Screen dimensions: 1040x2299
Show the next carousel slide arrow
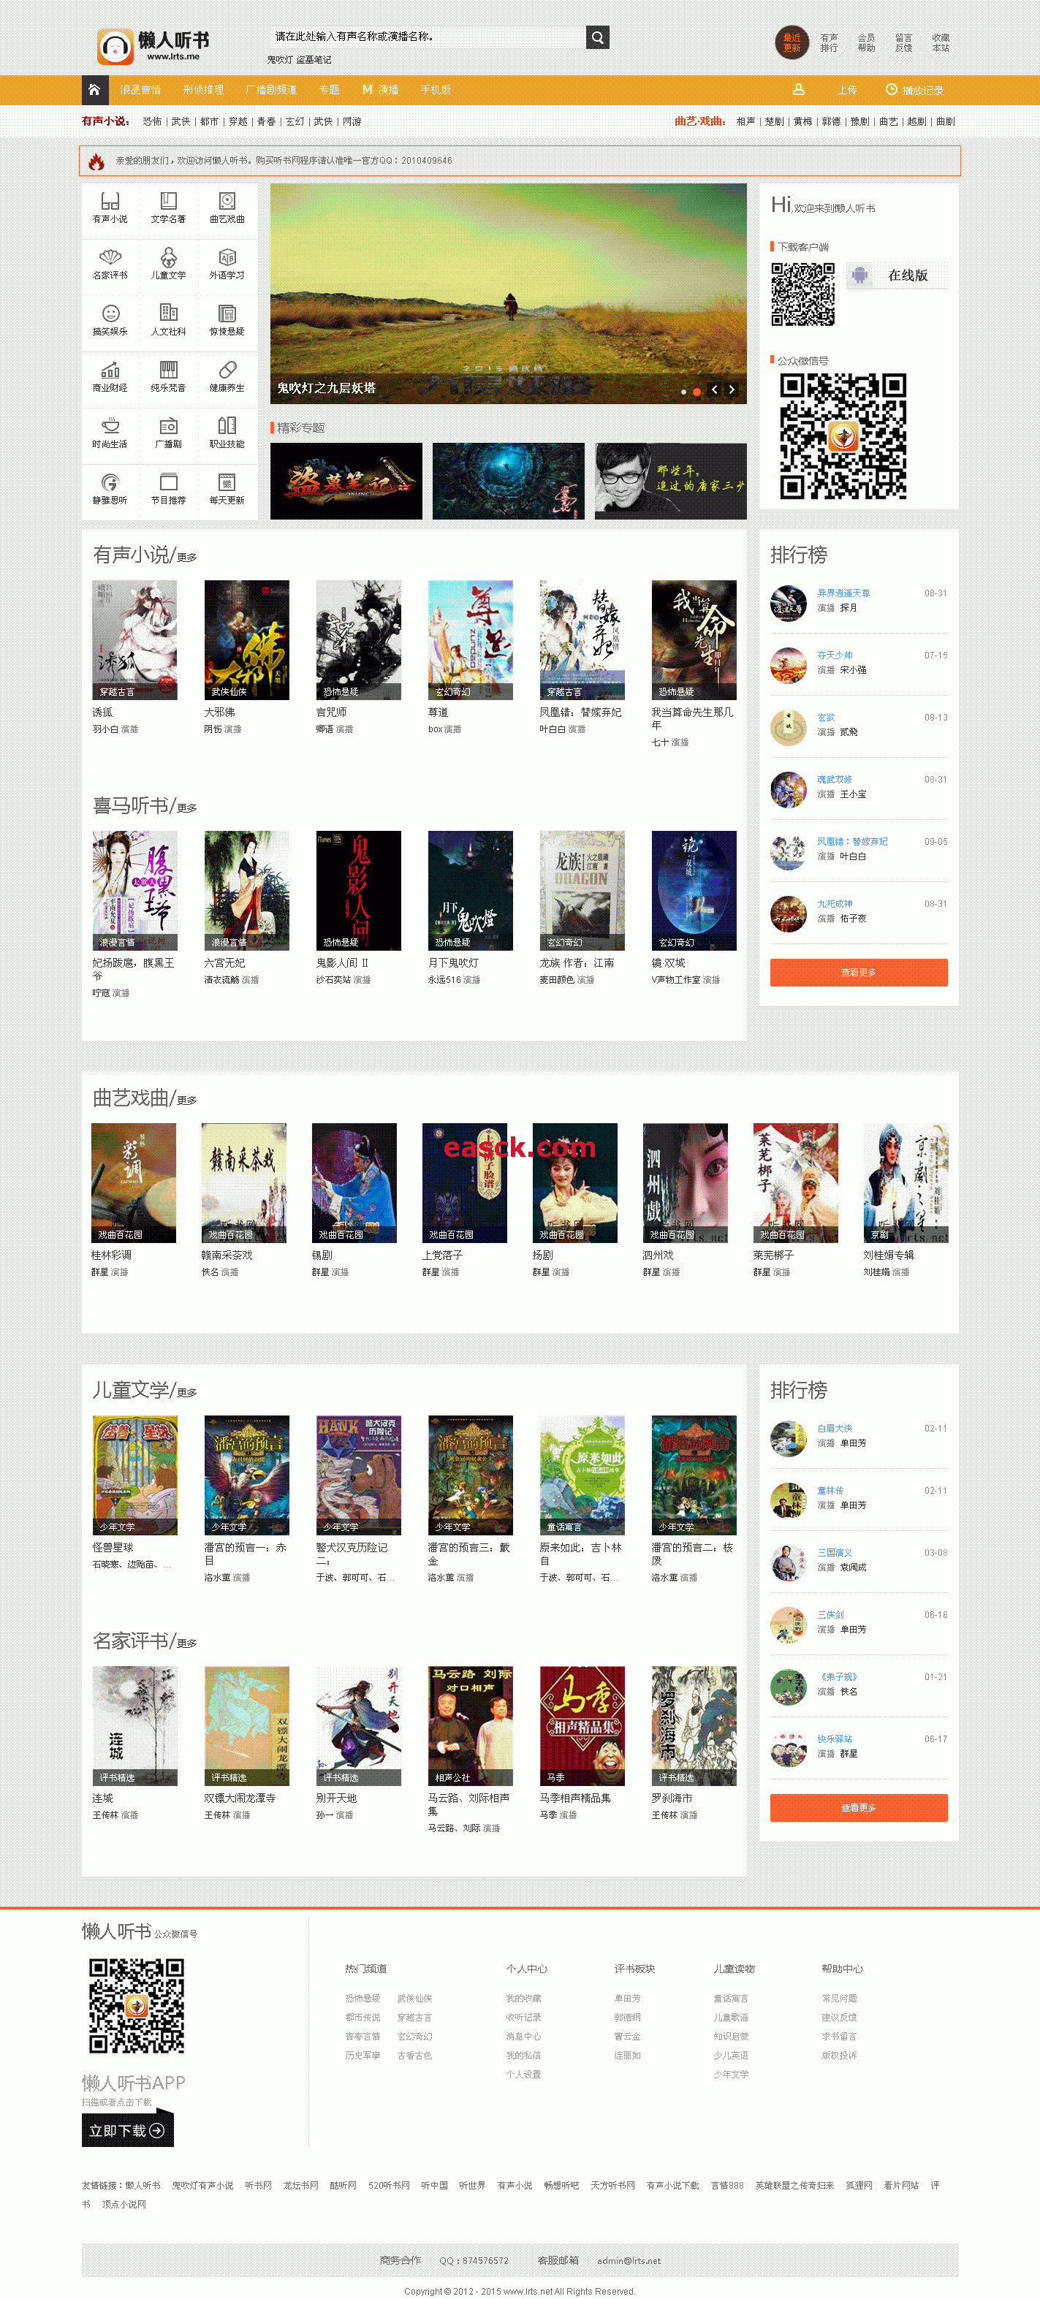coord(731,389)
